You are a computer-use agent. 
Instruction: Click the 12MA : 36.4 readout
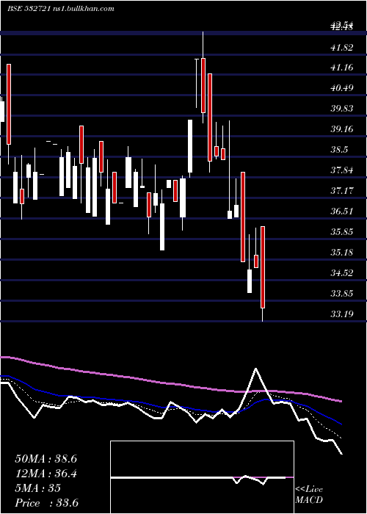(x=46, y=474)
